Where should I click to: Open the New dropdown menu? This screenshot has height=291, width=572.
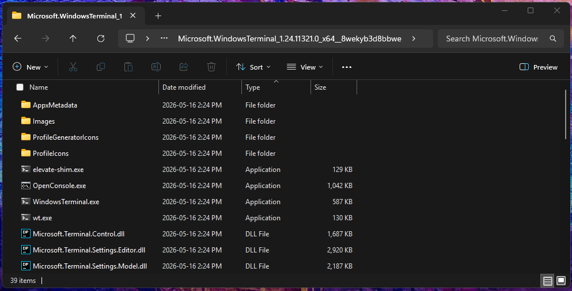31,67
